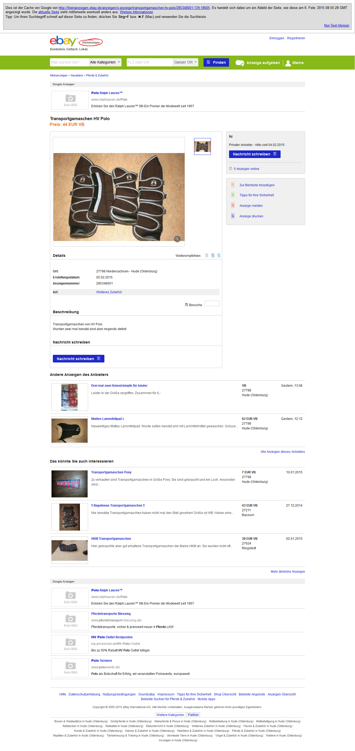Click the Anzeige aufgeben speech bubble icon

pyautogui.click(x=240, y=63)
